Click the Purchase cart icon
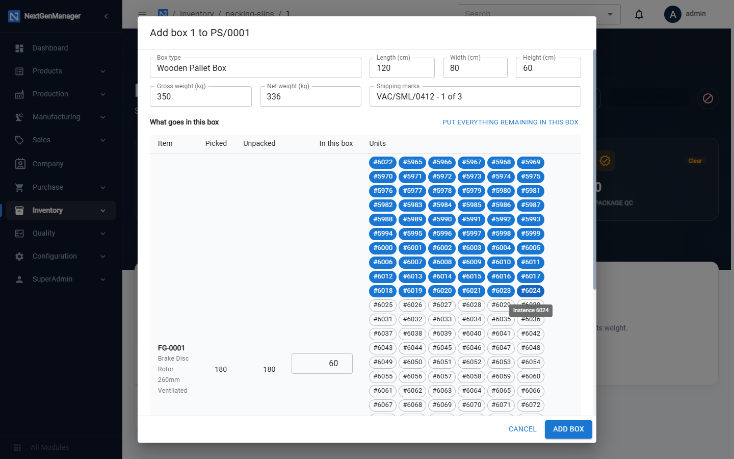 (x=19, y=187)
